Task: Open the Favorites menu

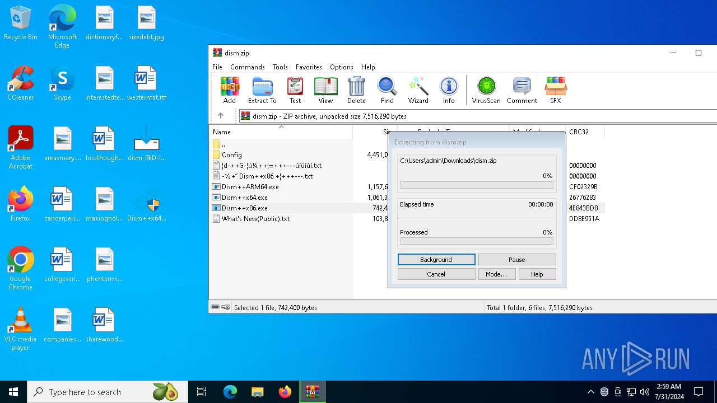Action: 309,67
